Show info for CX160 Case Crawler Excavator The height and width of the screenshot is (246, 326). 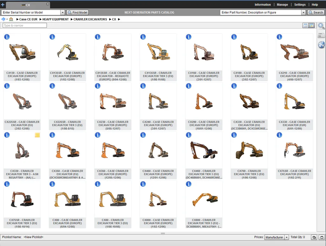pyautogui.click(x=188, y=37)
